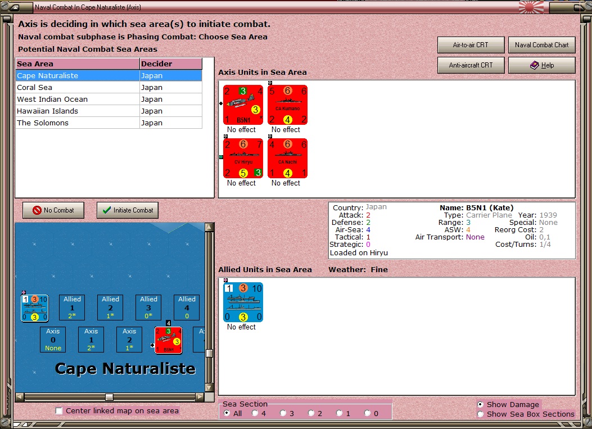Click the Allied convoy counter on the sea map
The width and height of the screenshot is (592, 429).
tap(34, 308)
